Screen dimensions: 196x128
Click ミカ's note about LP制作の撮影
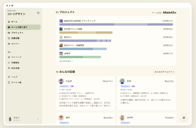click(x=146, y=101)
